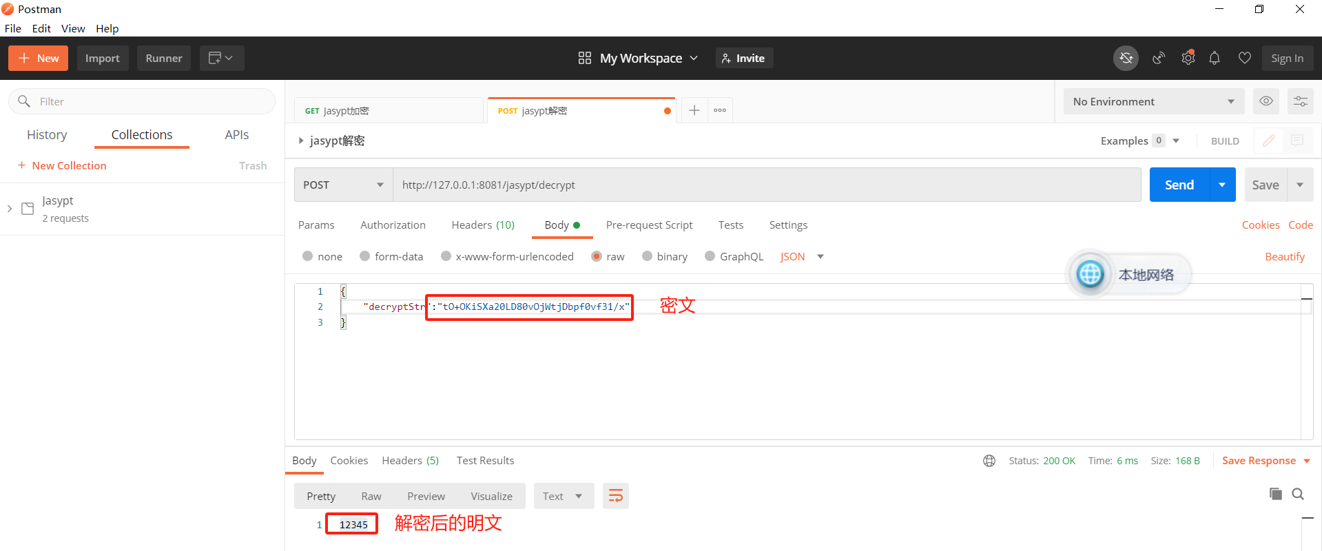The image size is (1322, 551).
Task: Open the Examples dropdown
Action: point(1140,141)
